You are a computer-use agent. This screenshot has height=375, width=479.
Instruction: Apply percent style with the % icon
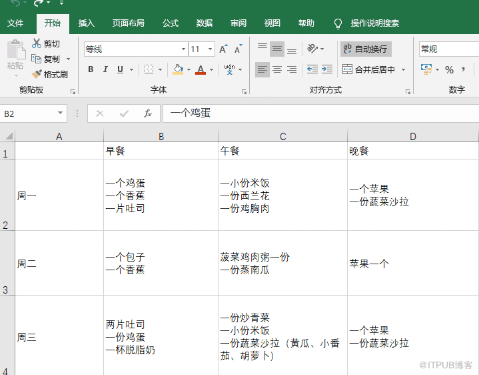pos(449,69)
